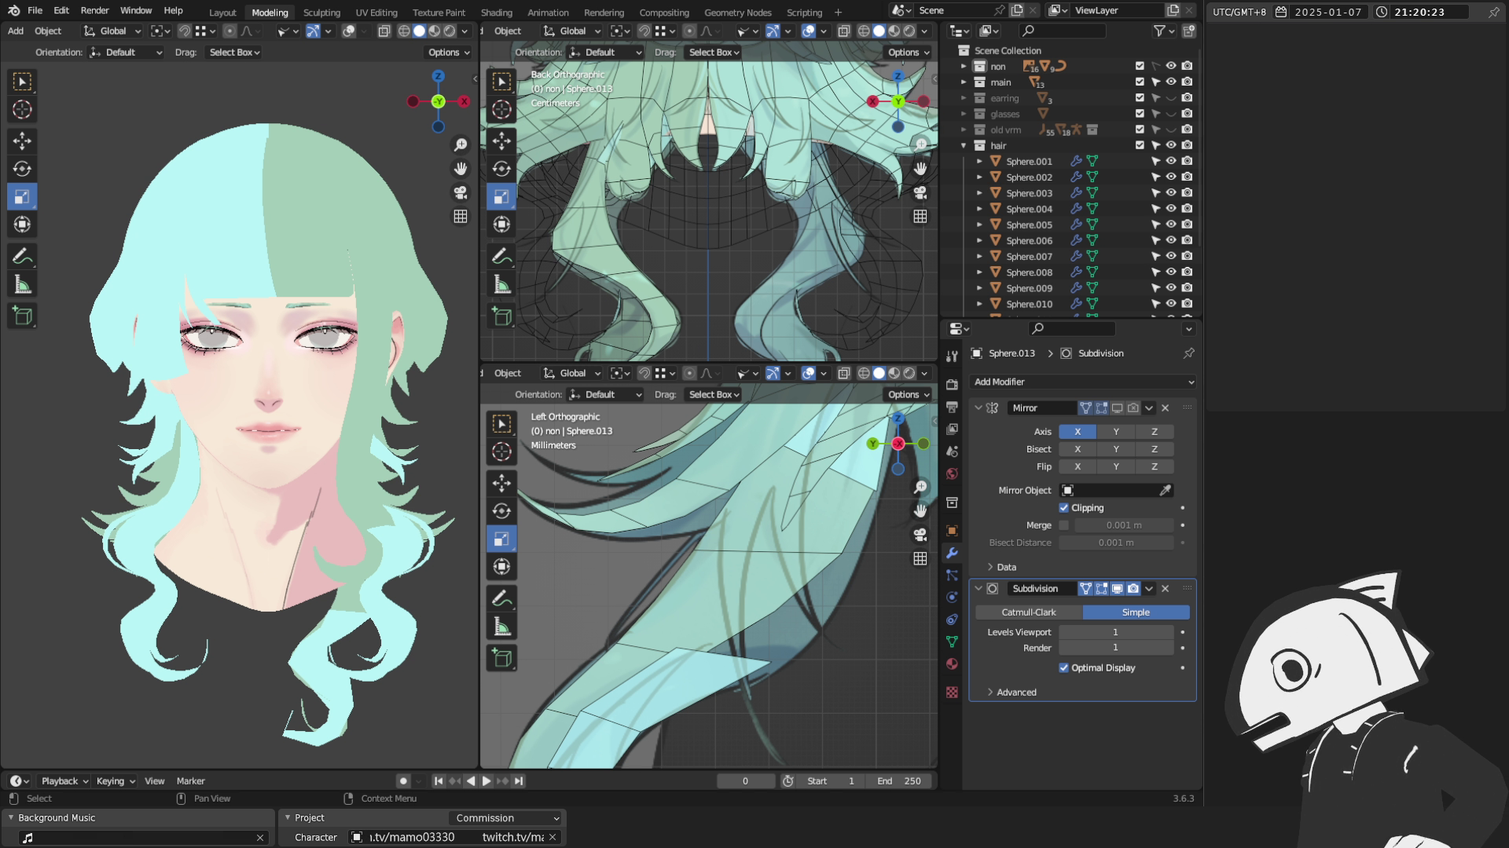Collapse the hair collection

tap(964, 145)
